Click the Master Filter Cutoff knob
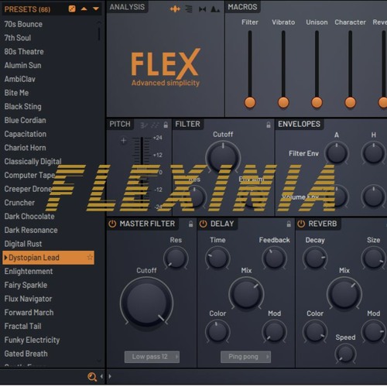 click(146, 303)
